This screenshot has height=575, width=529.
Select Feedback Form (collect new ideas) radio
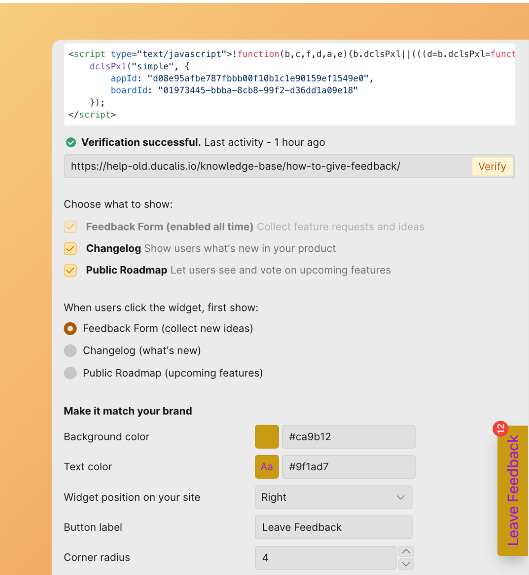pos(70,328)
